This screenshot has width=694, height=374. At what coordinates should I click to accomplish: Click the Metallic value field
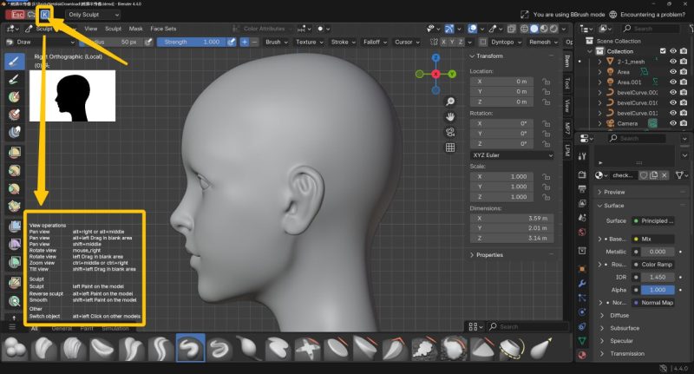(x=656, y=251)
